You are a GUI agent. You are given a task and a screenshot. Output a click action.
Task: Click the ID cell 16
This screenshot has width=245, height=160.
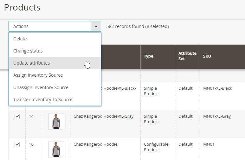click(x=31, y=144)
